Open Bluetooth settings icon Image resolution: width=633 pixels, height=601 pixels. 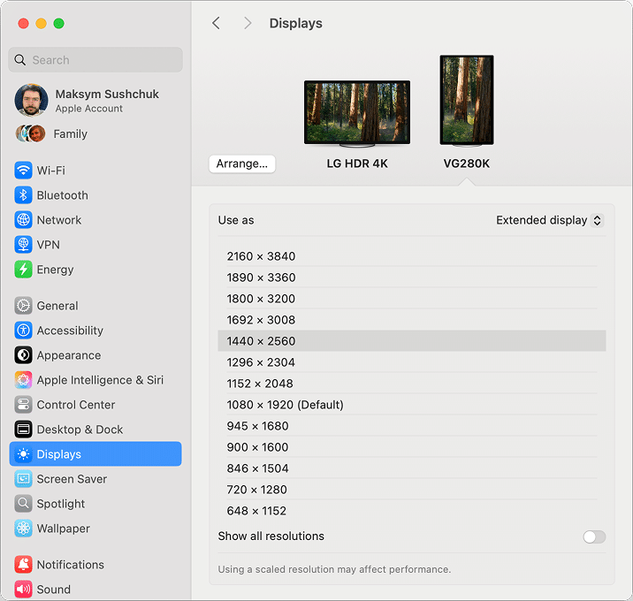click(x=24, y=195)
